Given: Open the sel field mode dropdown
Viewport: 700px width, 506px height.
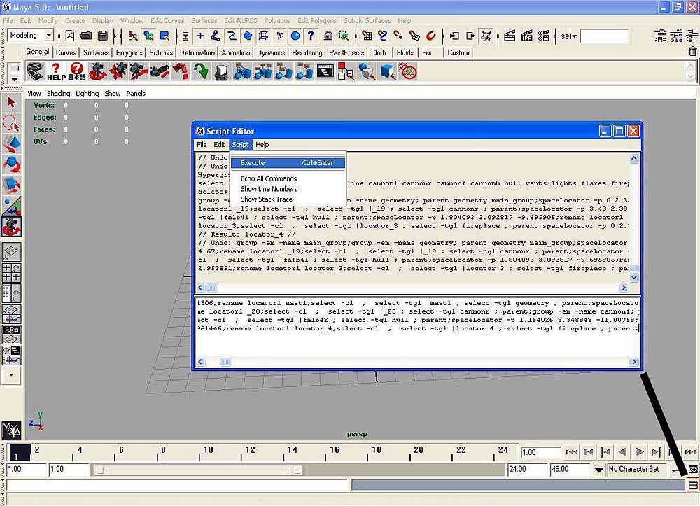Looking at the screenshot, I should click(x=568, y=36).
